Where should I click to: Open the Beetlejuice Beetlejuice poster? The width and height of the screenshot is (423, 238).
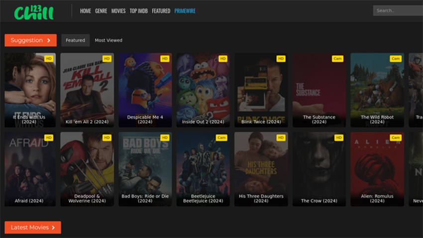click(x=203, y=169)
